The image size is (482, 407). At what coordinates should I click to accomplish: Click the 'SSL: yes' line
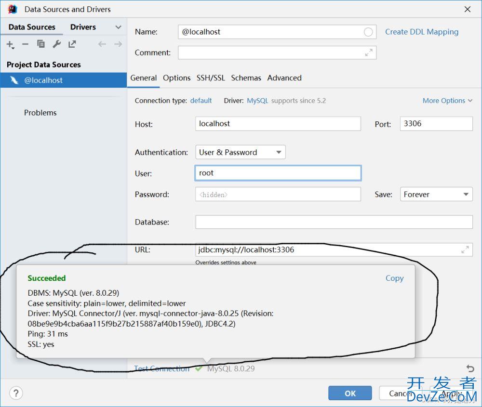point(41,344)
